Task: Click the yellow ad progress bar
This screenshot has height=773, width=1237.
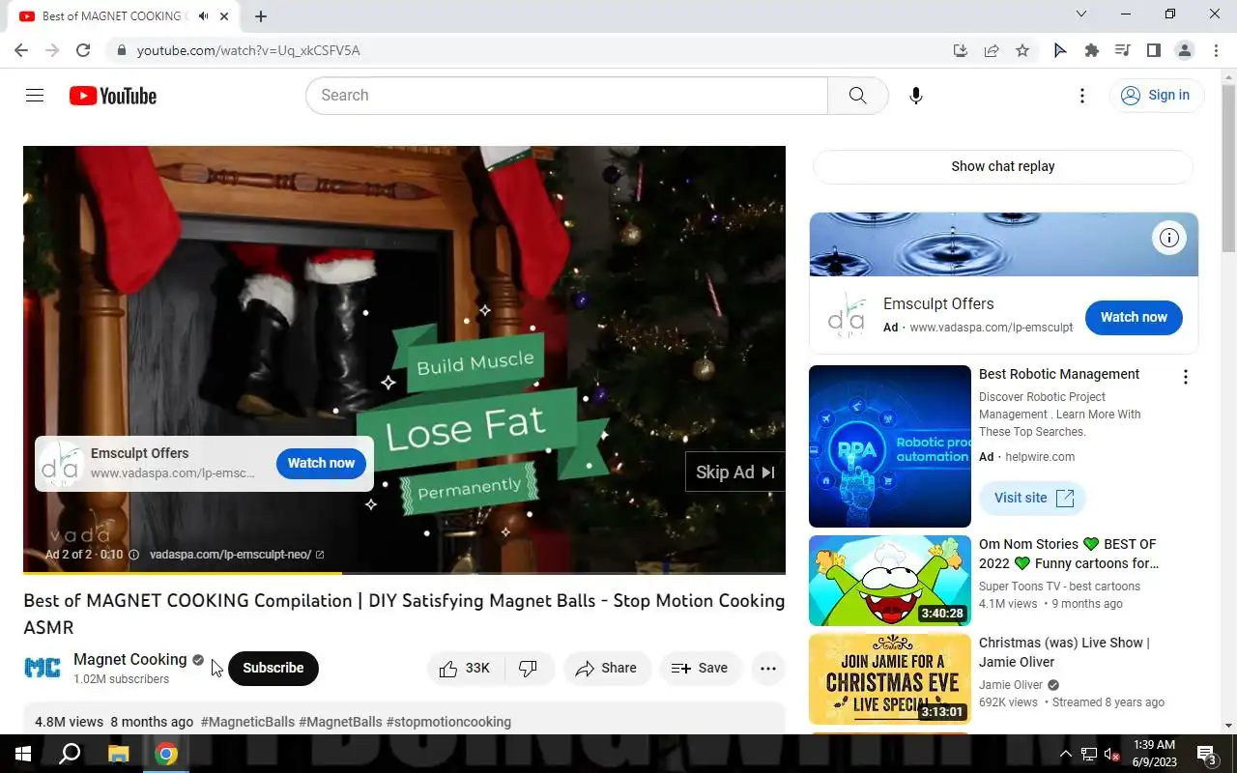Action: (182, 573)
